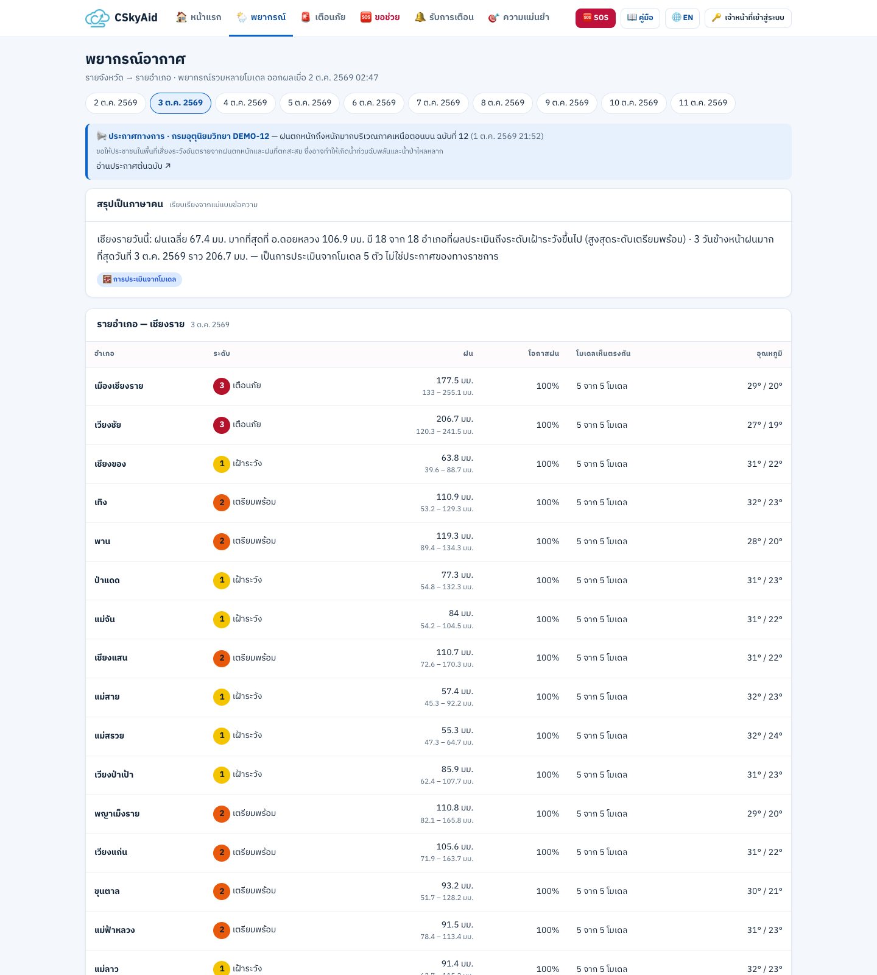Open the ความแม่นยำ accuracy page
This screenshot has width=877, height=975.
(519, 18)
